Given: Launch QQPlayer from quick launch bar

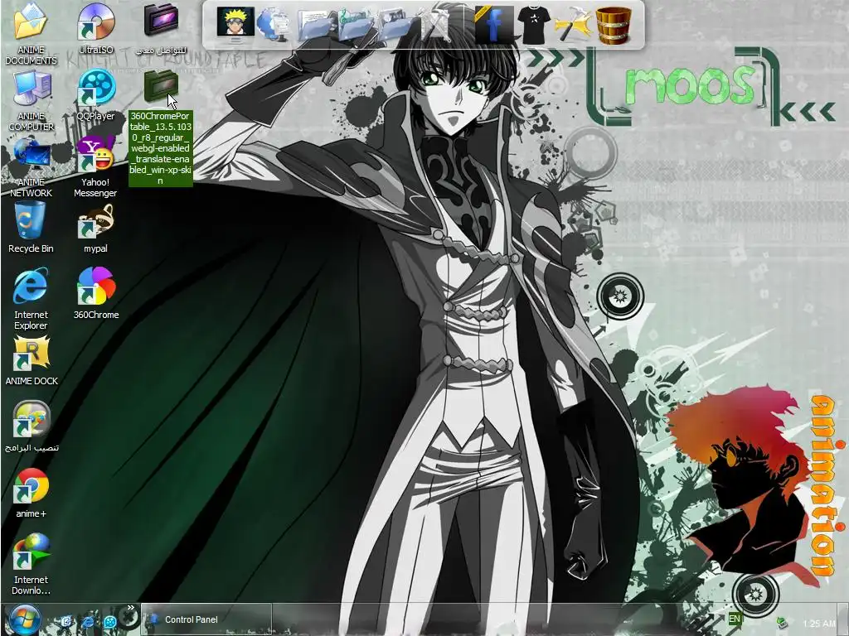Looking at the screenshot, I should point(110,622).
